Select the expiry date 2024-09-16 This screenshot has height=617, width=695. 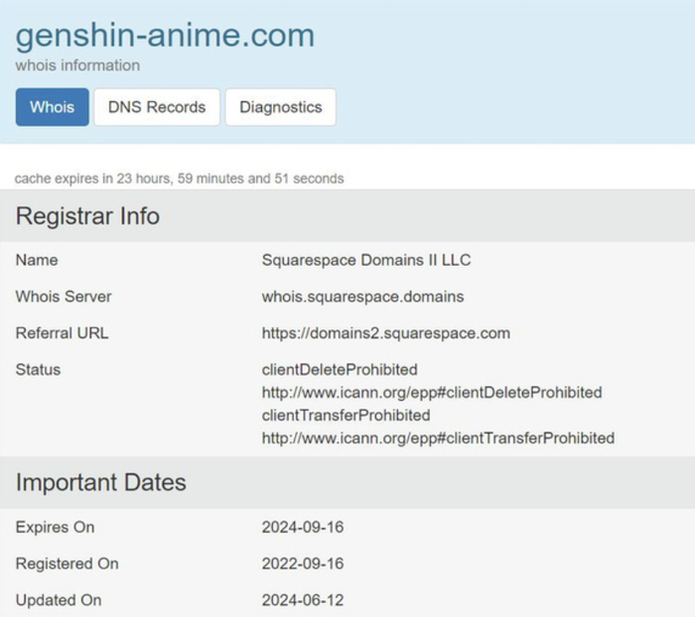pos(303,527)
